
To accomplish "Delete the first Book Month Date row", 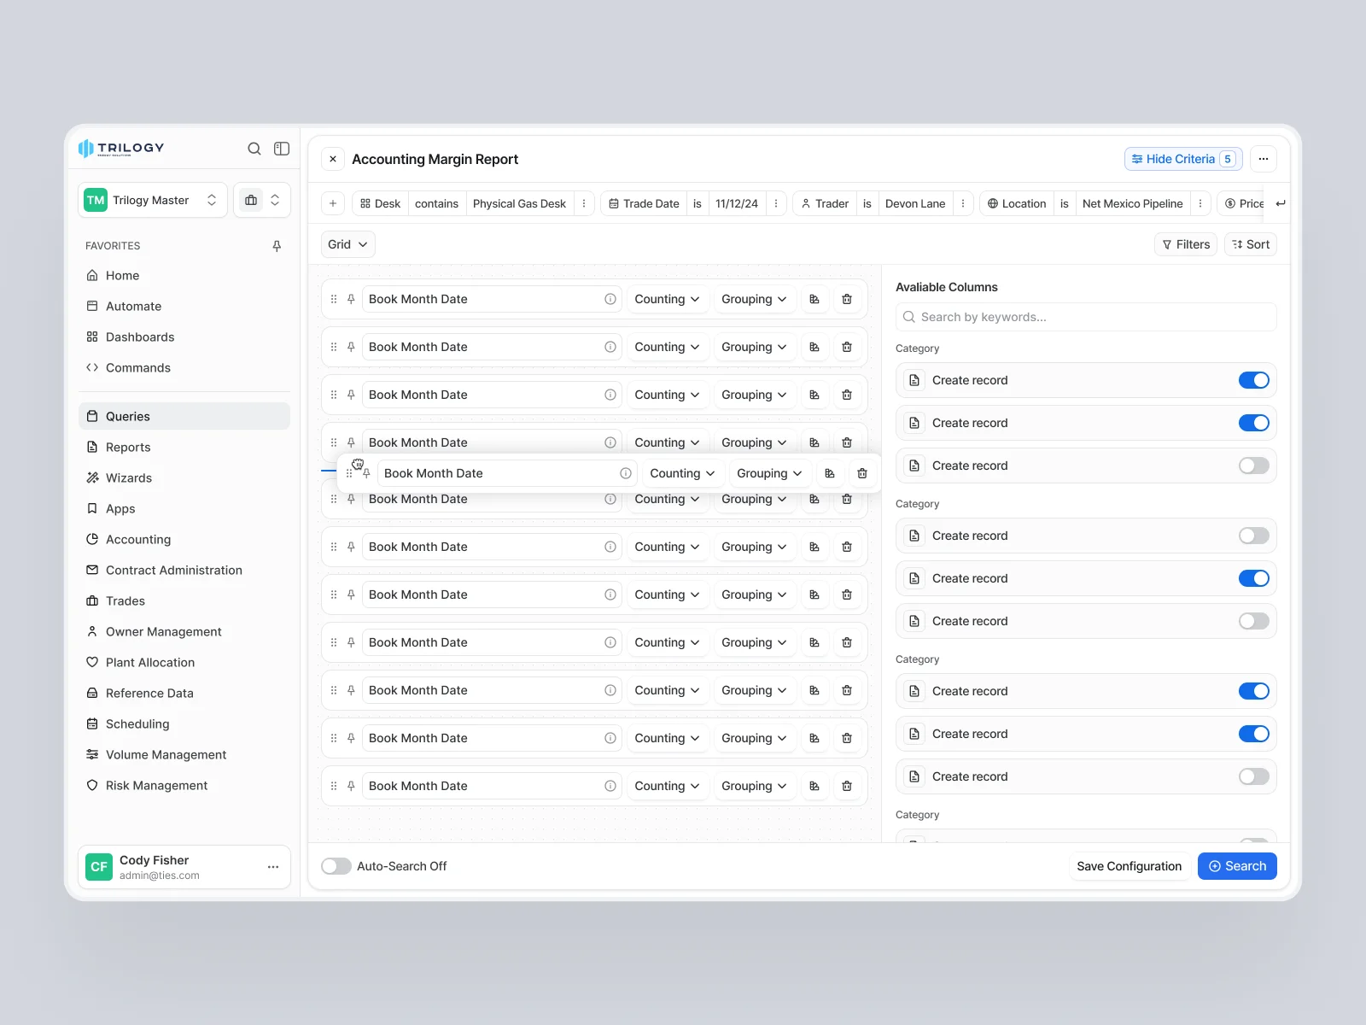I will click(x=847, y=299).
